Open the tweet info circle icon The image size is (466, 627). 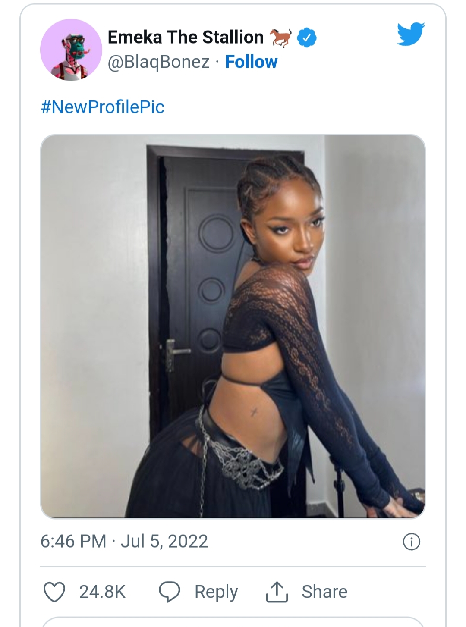(x=411, y=542)
